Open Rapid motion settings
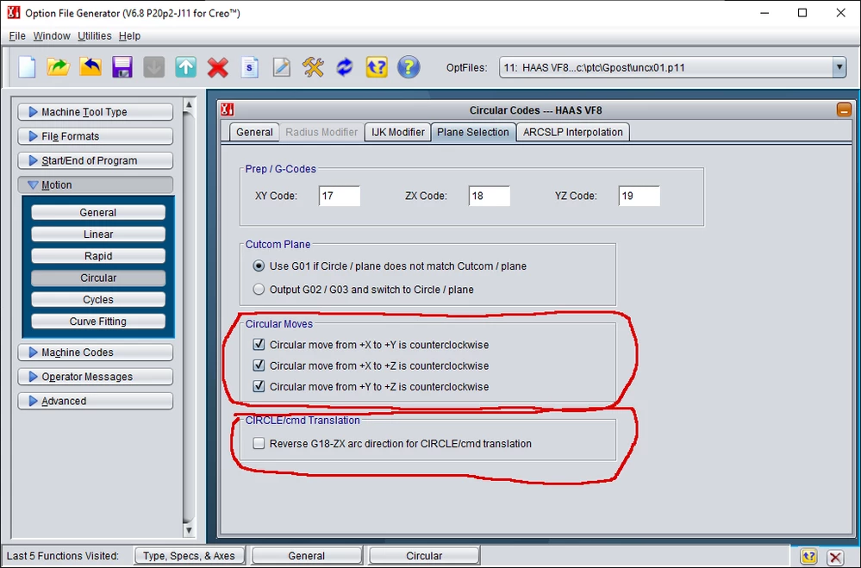Viewport: 861px width, 568px height. (x=98, y=256)
